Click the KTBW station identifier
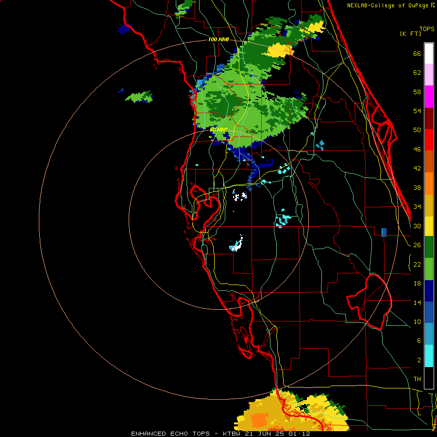437x437 pixels. [233, 434]
